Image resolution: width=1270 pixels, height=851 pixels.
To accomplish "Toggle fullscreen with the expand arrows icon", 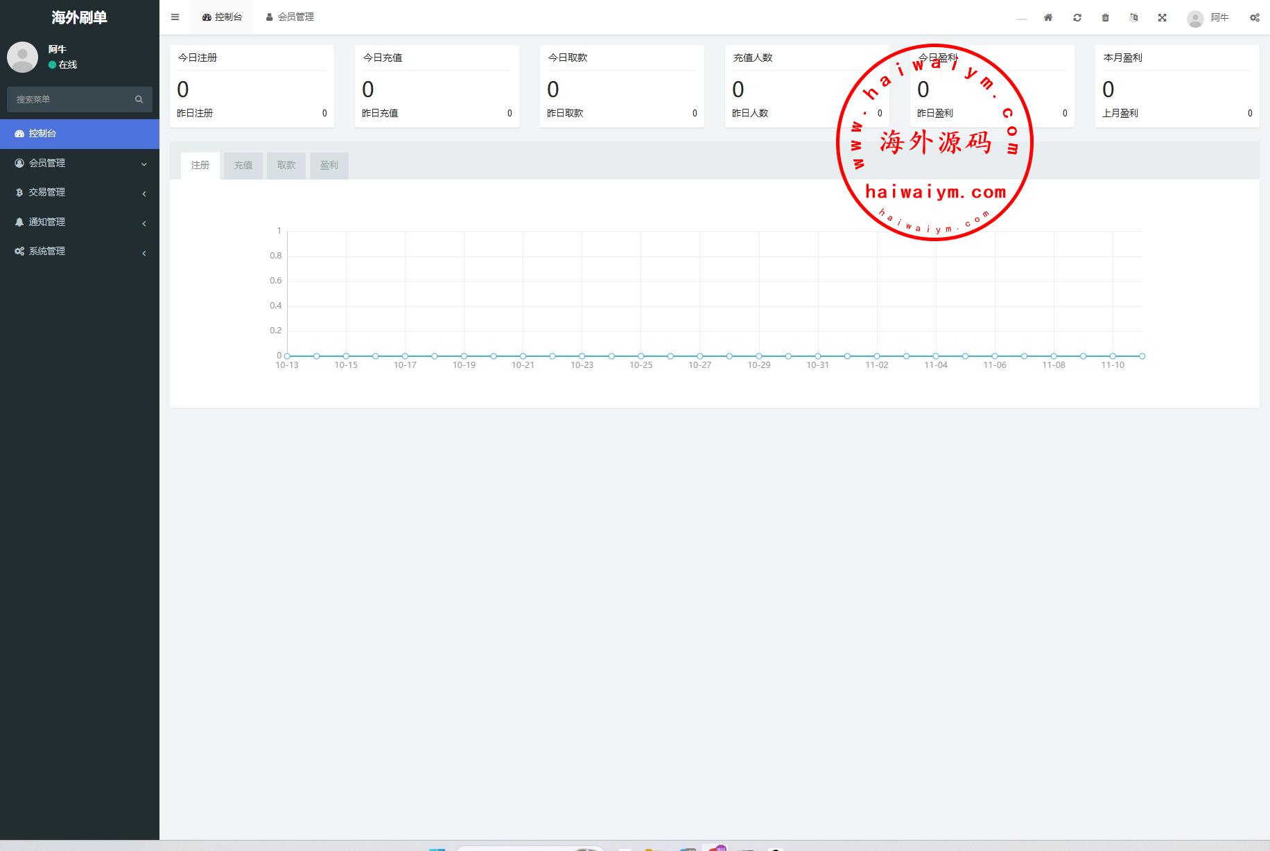I will point(1162,17).
